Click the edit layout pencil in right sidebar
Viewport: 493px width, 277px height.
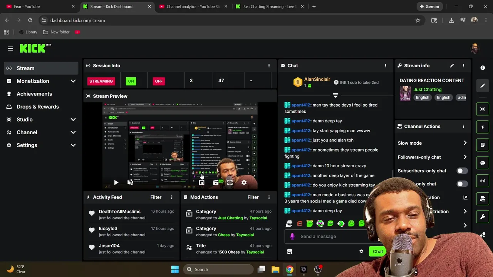coord(483,86)
